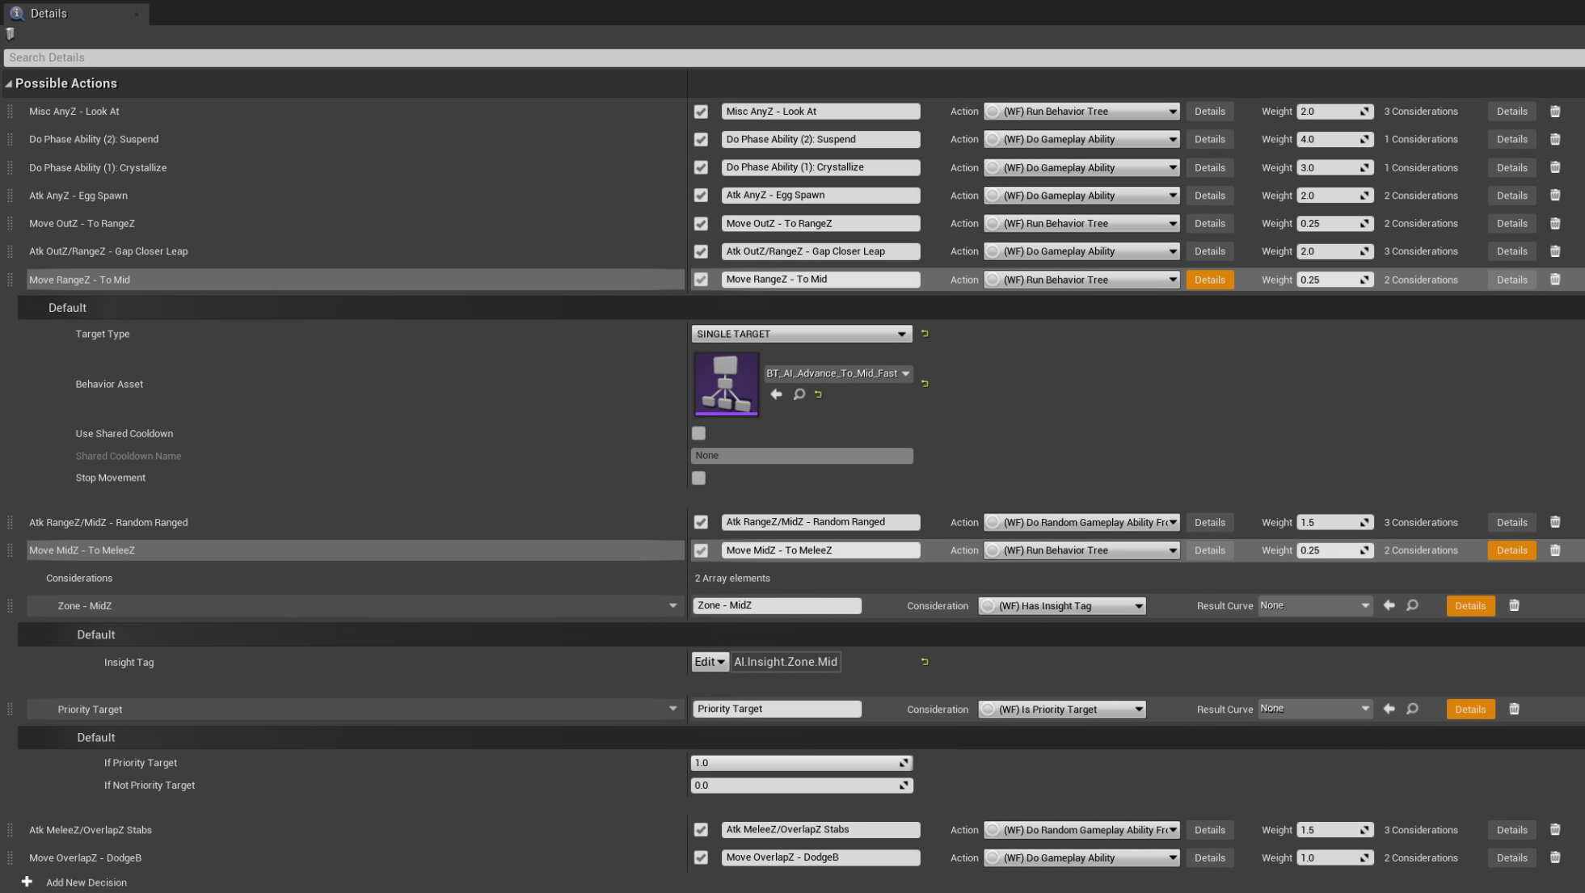Image resolution: width=1585 pixels, height=893 pixels.
Task: Delete the Misc AnyZ - Look At action
Action: (1554, 112)
